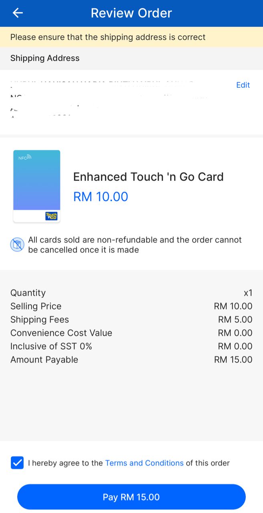Tap the non-refundable notice icon
The image size is (263, 513).
tap(17, 245)
